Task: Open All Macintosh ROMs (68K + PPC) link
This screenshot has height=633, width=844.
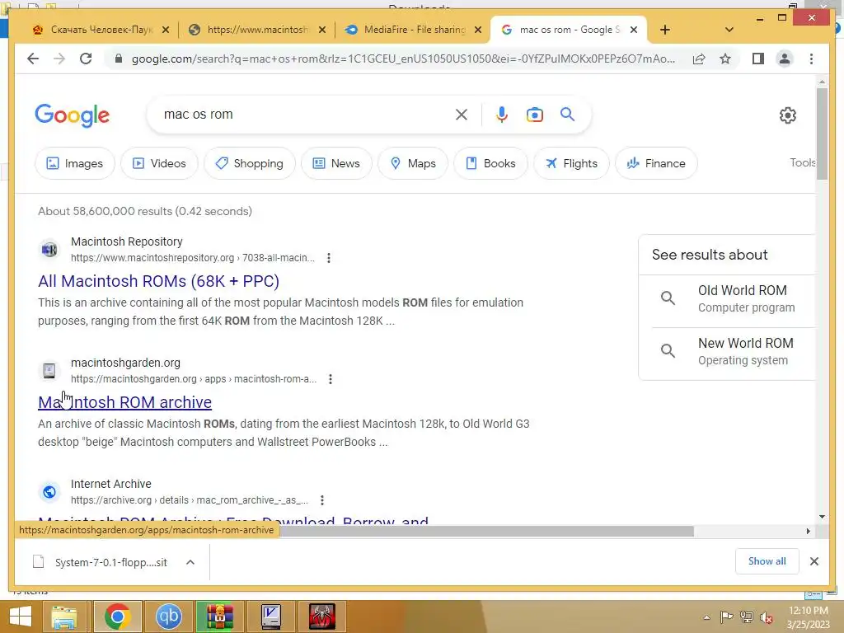Action: click(x=159, y=281)
